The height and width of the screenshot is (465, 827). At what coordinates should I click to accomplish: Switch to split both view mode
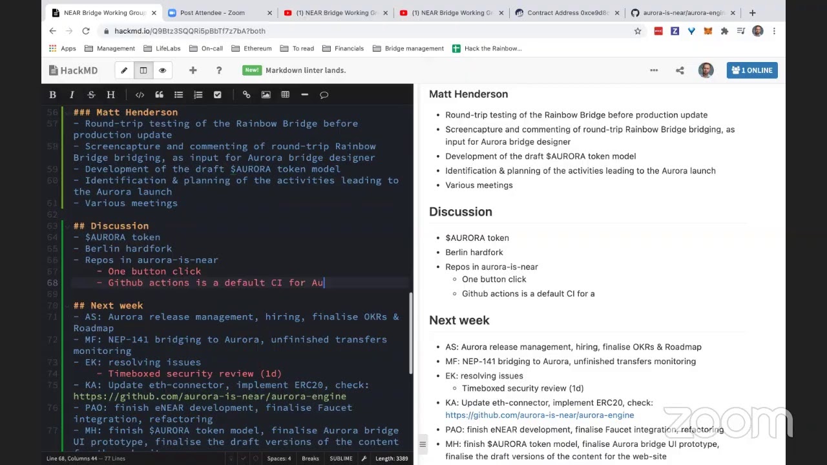(143, 70)
